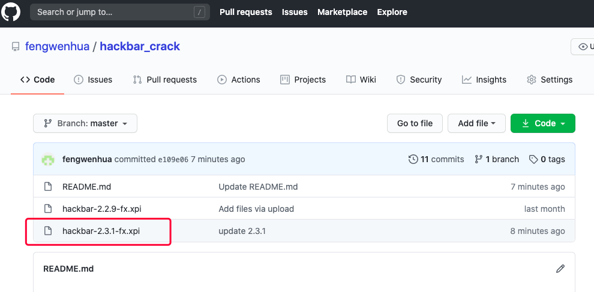Click the history clock icon beside 11 commits
The height and width of the screenshot is (292, 594).
click(413, 159)
